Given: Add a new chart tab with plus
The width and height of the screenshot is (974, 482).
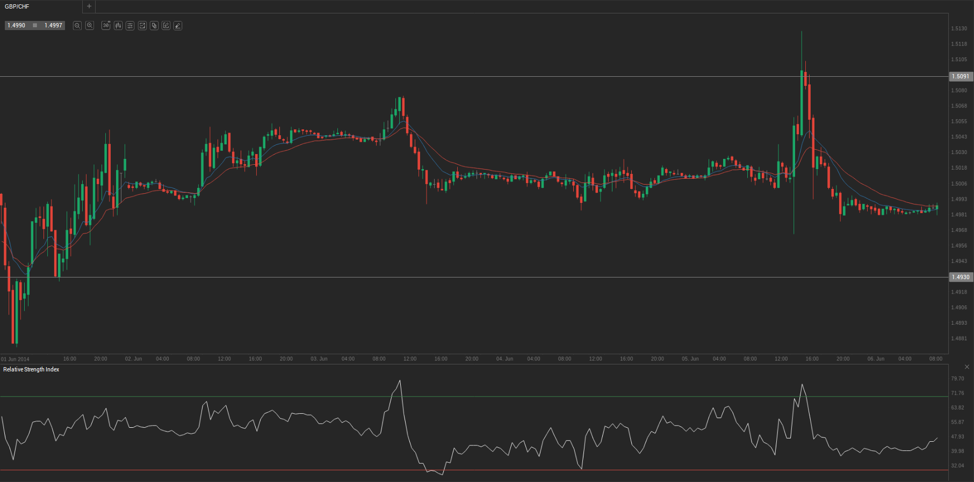Looking at the screenshot, I should 89,6.
